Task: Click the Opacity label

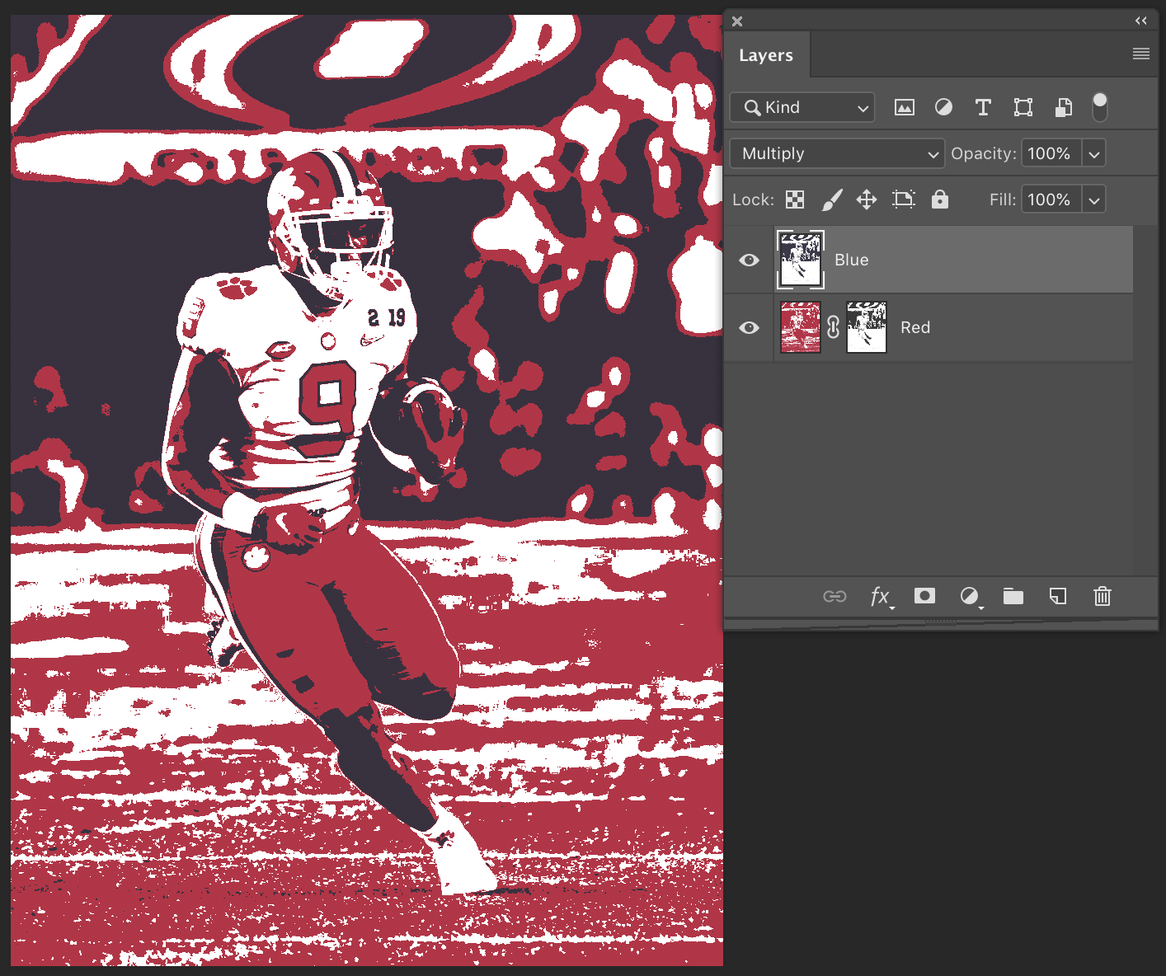Action: [983, 153]
